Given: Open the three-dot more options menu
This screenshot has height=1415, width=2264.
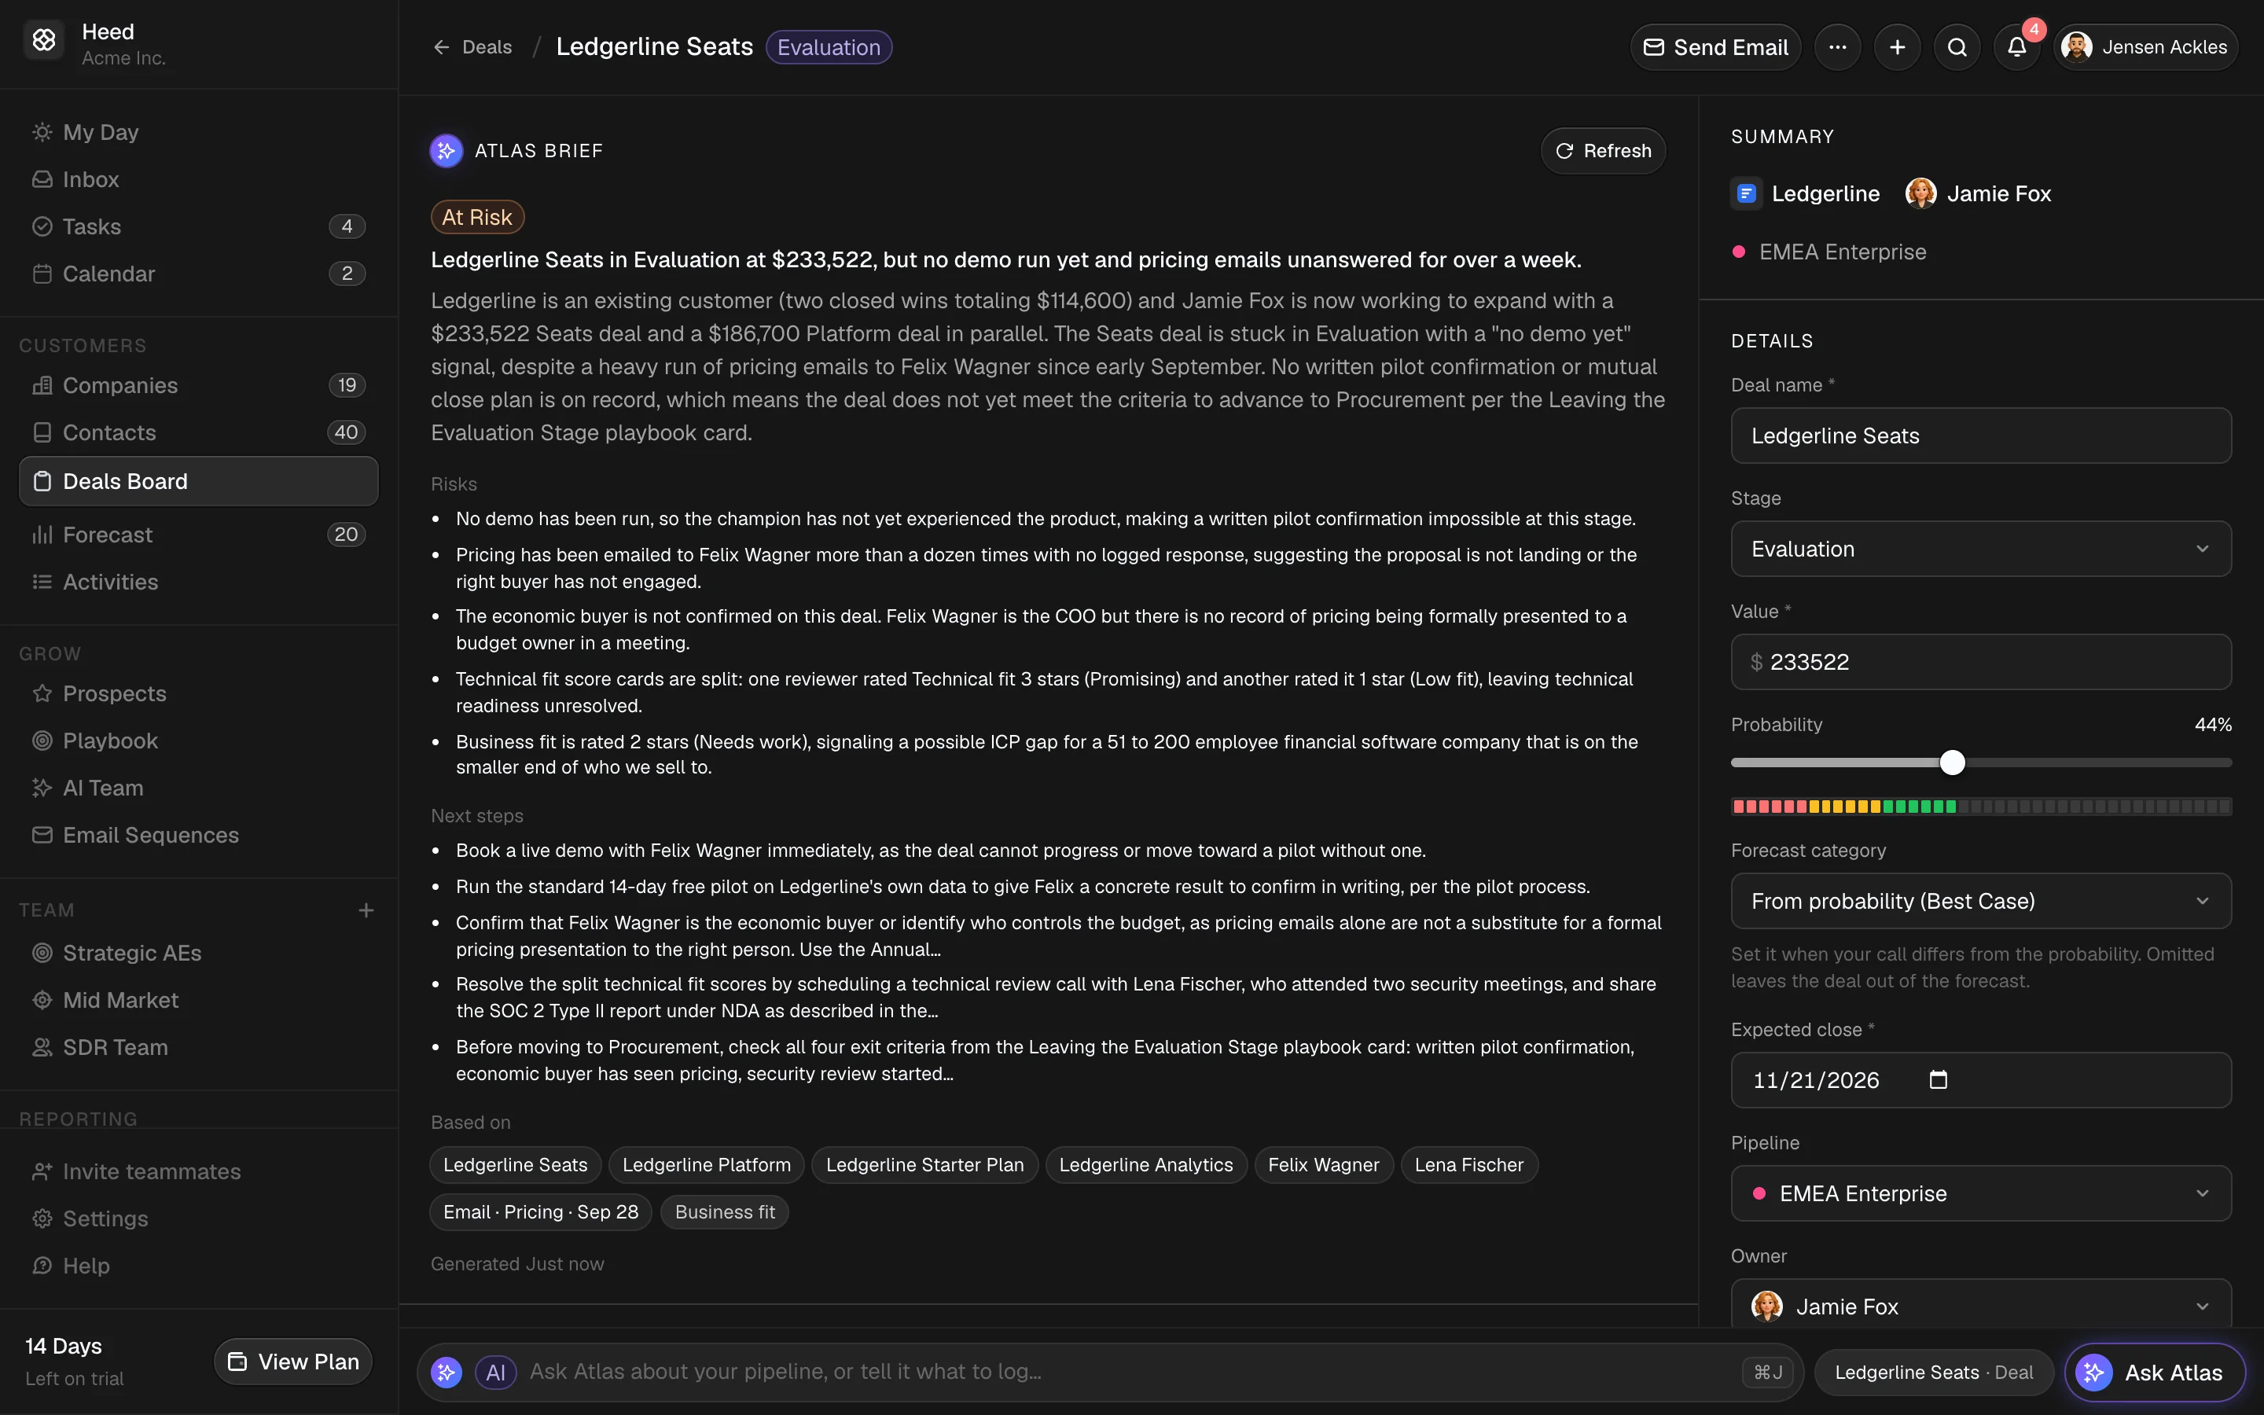Looking at the screenshot, I should pyautogui.click(x=1836, y=47).
